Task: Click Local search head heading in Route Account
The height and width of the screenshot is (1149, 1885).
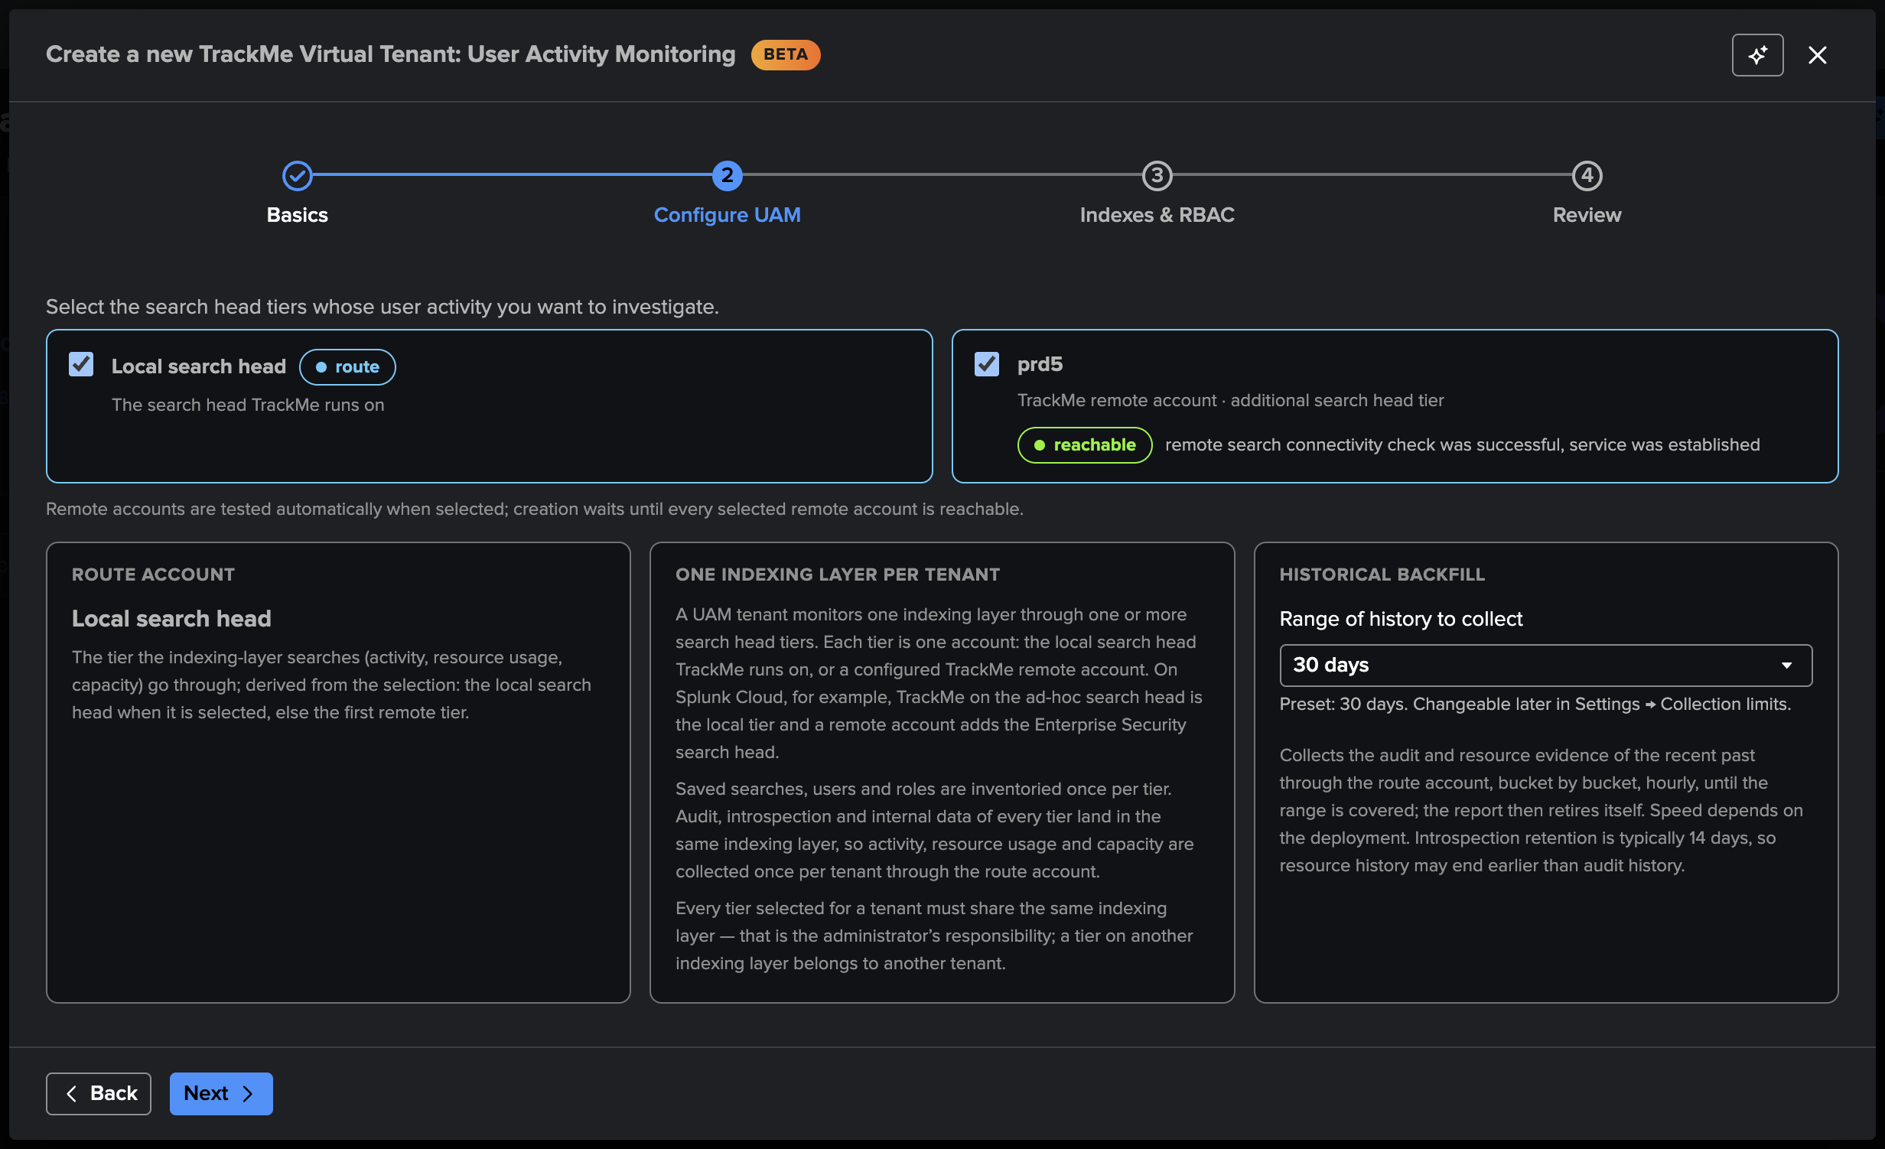Action: coord(171,619)
